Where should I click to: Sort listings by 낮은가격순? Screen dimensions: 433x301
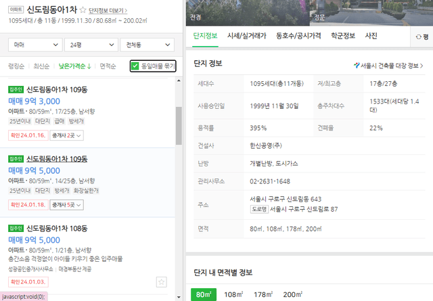click(x=75, y=66)
